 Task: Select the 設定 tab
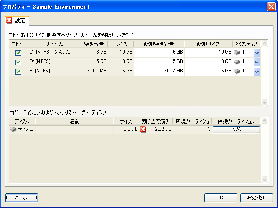coord(16,21)
